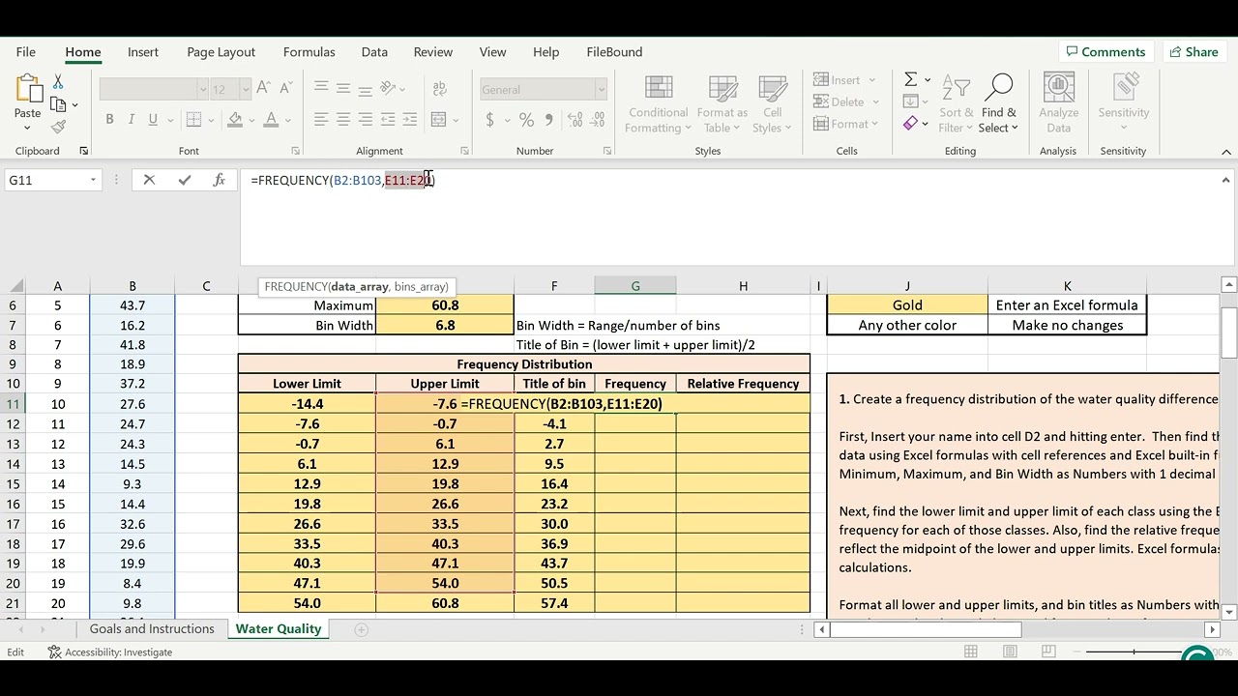Select the Water Quality sheet tab

tap(279, 629)
